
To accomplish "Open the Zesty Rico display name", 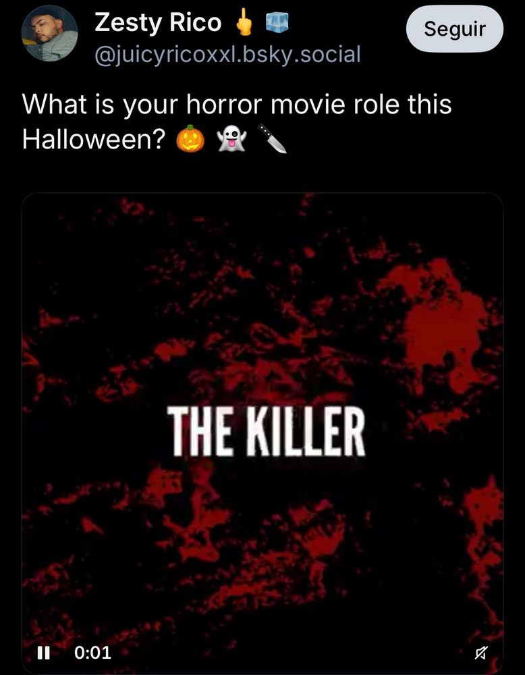I will click(x=157, y=22).
